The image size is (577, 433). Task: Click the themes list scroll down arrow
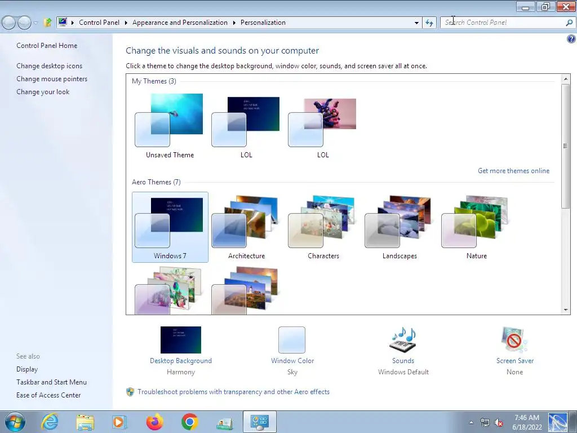tap(566, 310)
